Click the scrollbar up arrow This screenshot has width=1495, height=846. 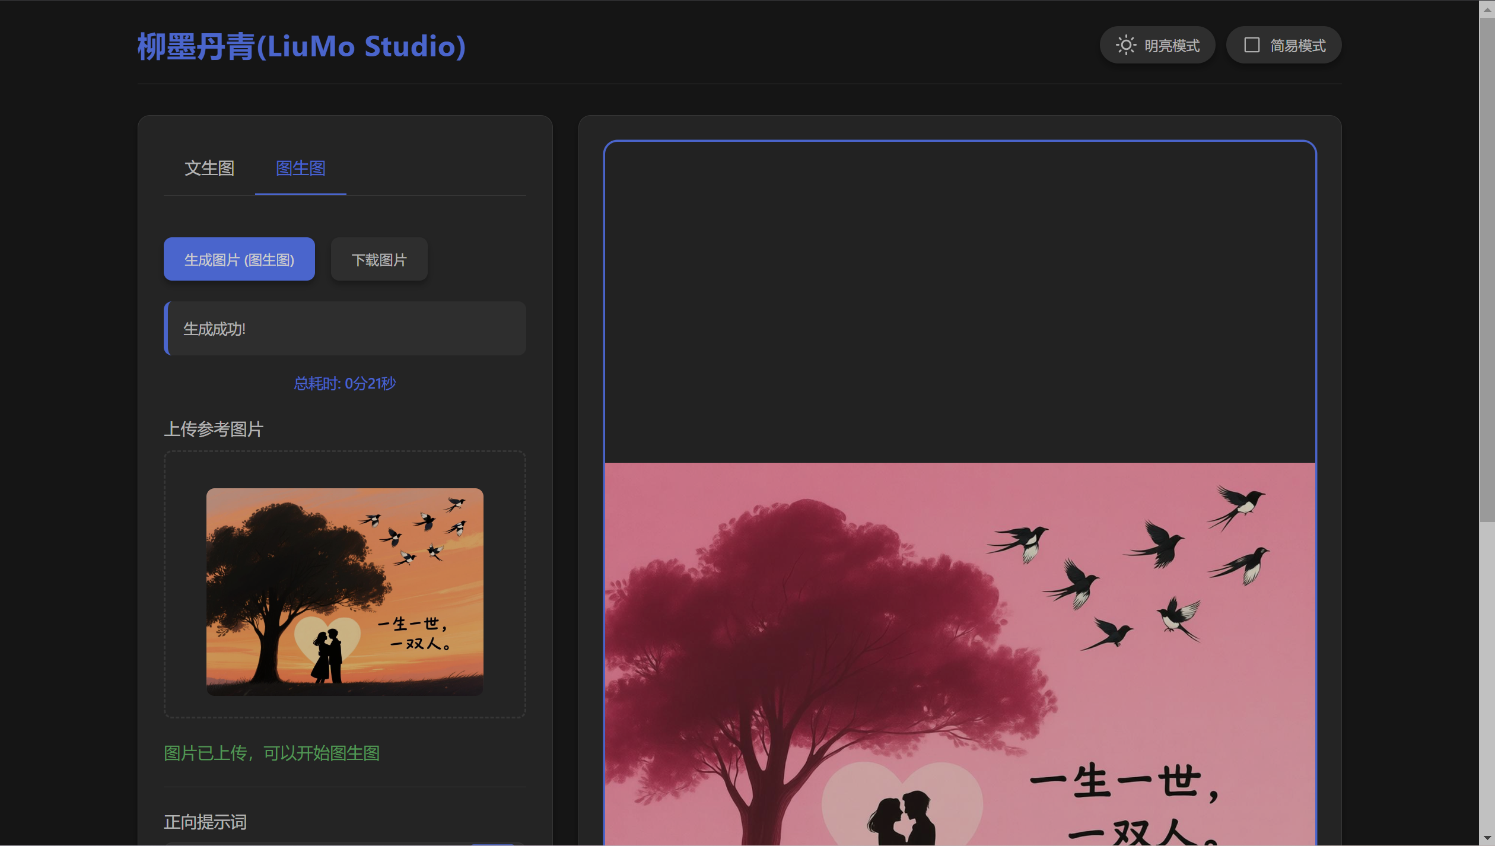(x=1487, y=8)
